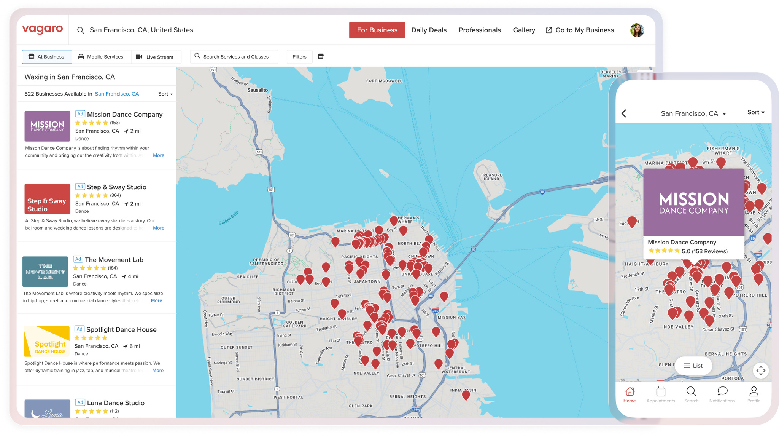Image resolution: width=779 pixels, height=436 pixels.
Task: Click the map pin at Fisherman's Wharf
Action: point(394,220)
